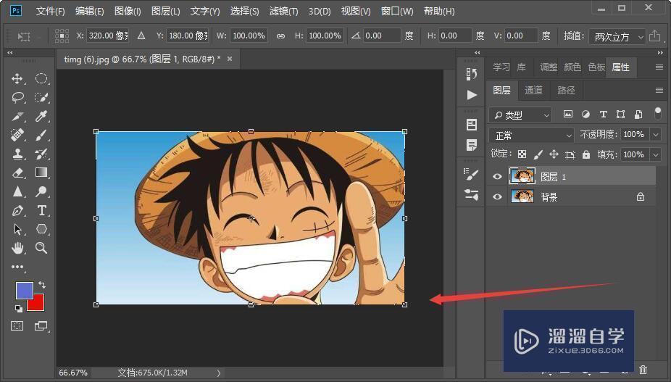Select the Eraser tool
Image resolution: width=671 pixels, height=382 pixels.
(x=17, y=173)
